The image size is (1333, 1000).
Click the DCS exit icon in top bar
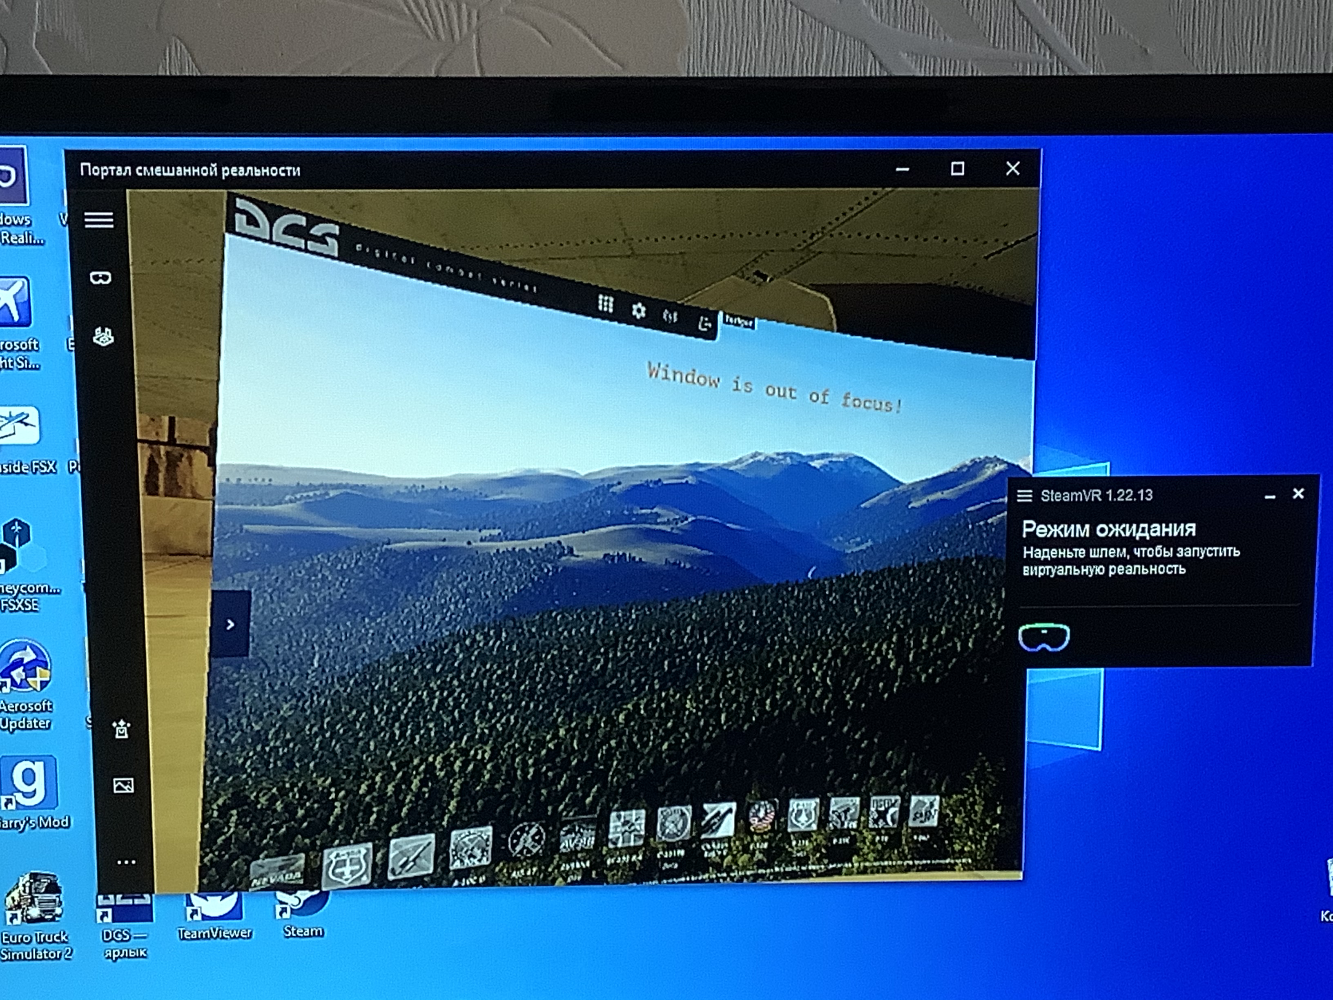point(704,324)
